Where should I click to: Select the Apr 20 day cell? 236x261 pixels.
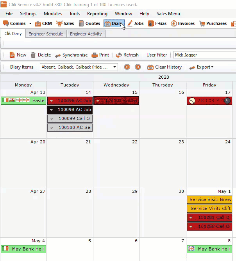coord(23,163)
